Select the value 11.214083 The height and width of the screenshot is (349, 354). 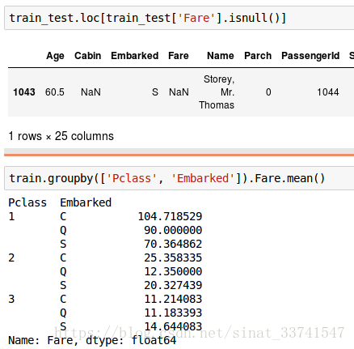point(173,299)
